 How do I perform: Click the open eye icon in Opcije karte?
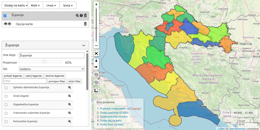point(5,24)
